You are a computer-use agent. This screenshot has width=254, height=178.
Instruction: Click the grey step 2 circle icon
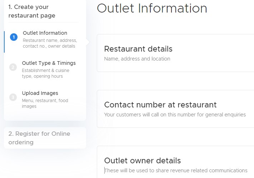click(x=13, y=67)
